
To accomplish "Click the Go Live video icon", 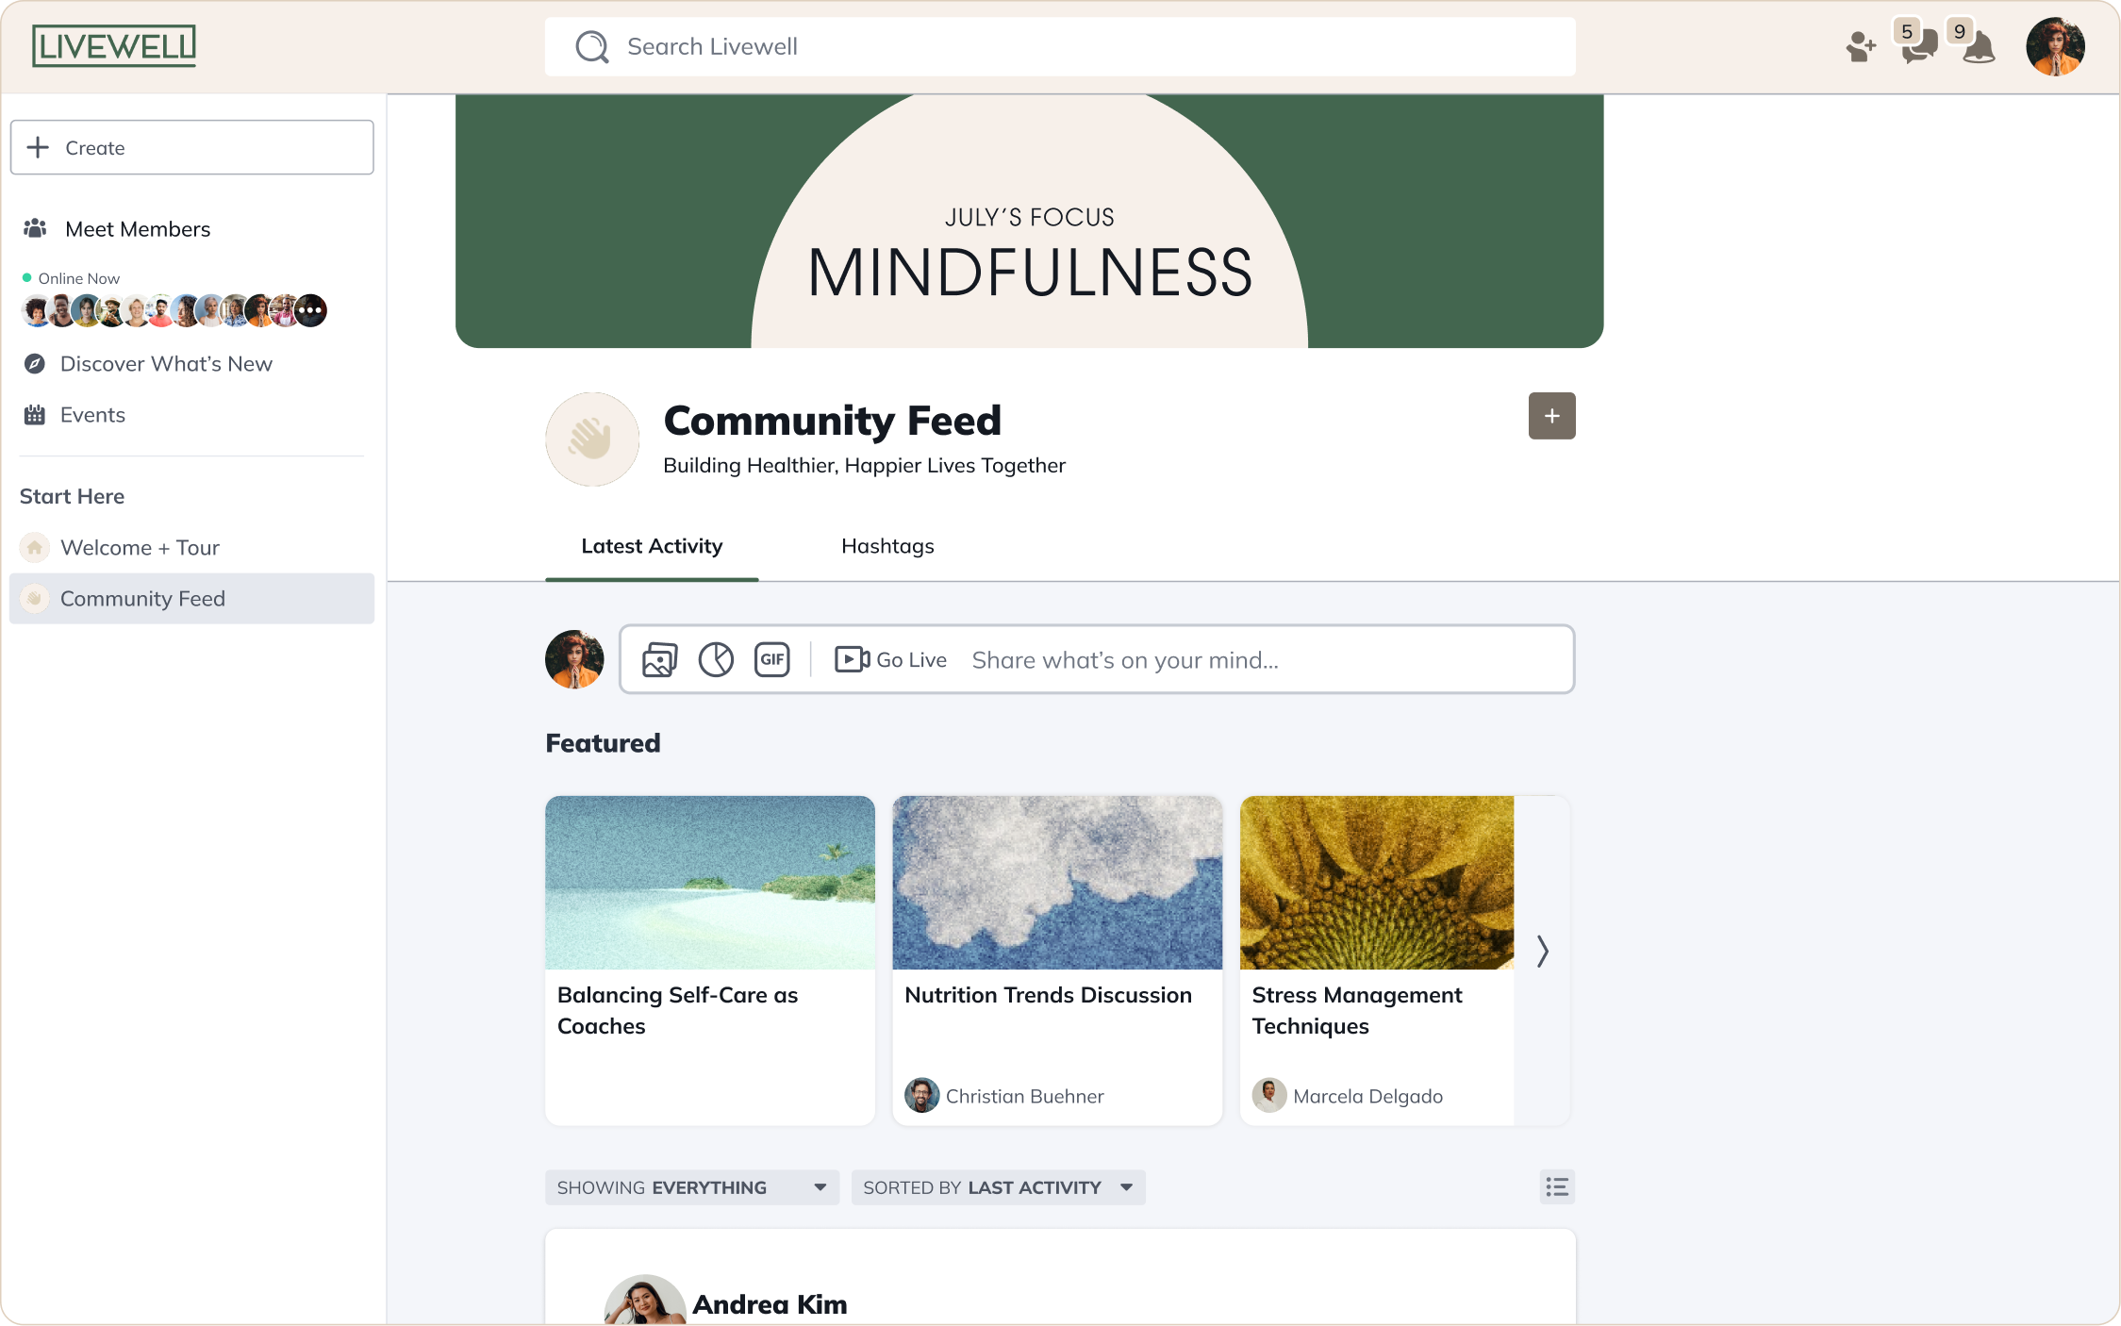I will tap(849, 658).
